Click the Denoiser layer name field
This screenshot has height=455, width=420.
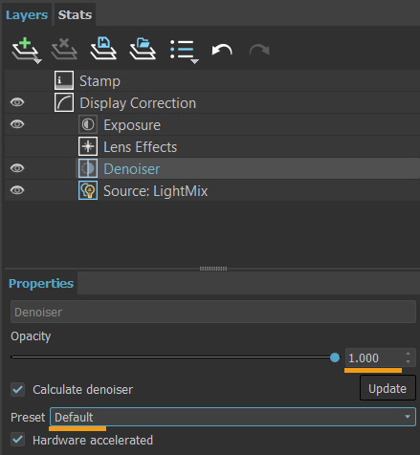213,312
